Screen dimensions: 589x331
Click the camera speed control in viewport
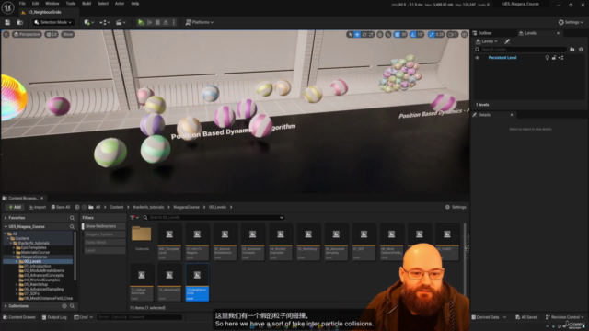453,35
